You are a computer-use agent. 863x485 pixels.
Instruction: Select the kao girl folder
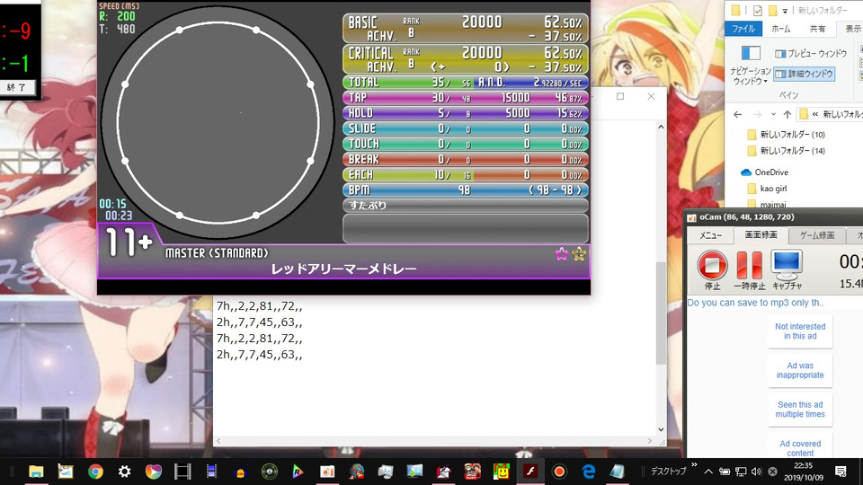tap(767, 189)
